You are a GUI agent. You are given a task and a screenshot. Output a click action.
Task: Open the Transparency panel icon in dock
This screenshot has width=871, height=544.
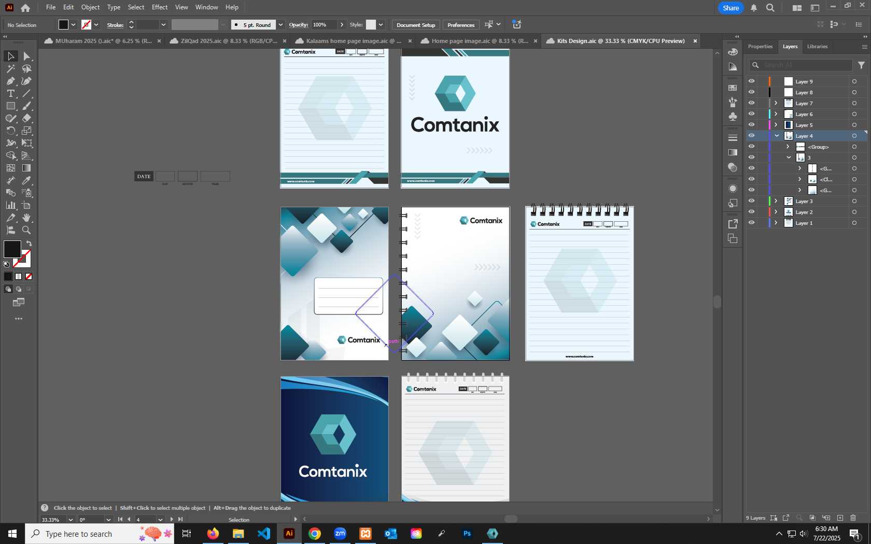click(x=733, y=167)
